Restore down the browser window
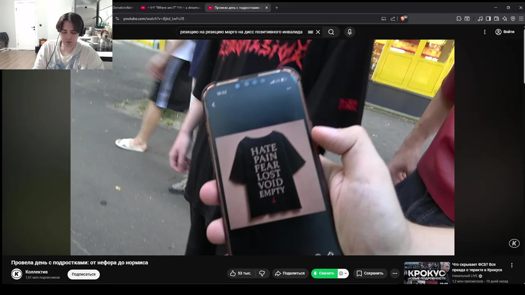This screenshot has width=525, height=295. pos(508,7)
